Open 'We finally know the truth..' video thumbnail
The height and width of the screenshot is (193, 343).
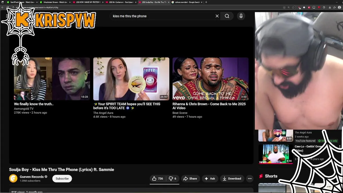pyautogui.click(x=52, y=79)
